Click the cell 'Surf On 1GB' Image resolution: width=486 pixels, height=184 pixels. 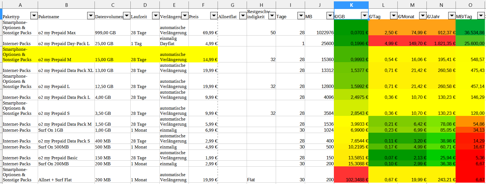66,130
